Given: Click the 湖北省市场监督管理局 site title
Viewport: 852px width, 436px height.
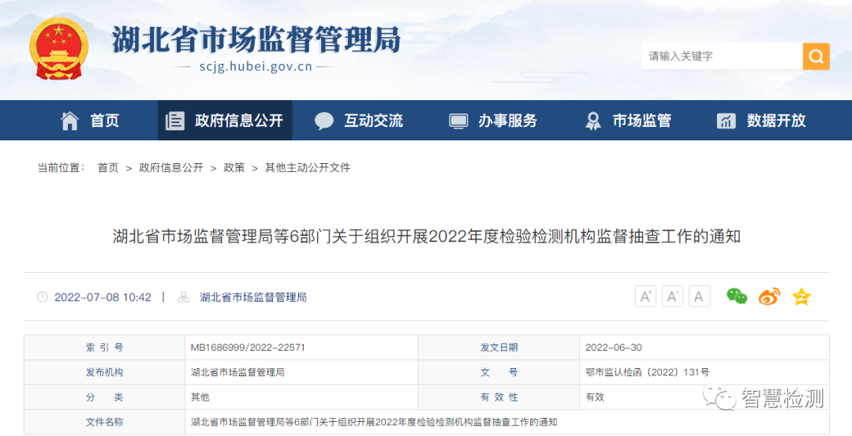Looking at the screenshot, I should pos(256,39).
